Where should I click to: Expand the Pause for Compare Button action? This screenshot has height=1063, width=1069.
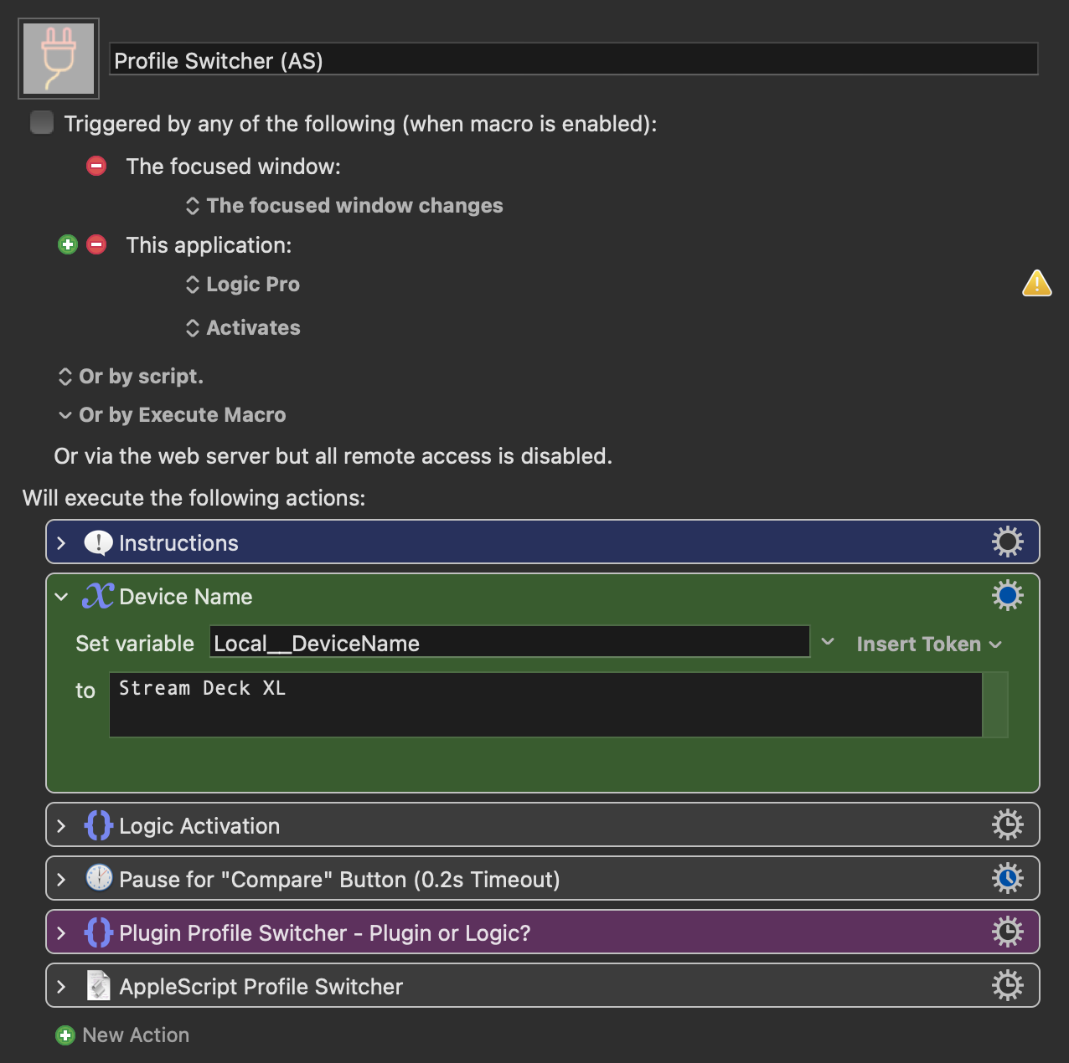tap(61, 880)
